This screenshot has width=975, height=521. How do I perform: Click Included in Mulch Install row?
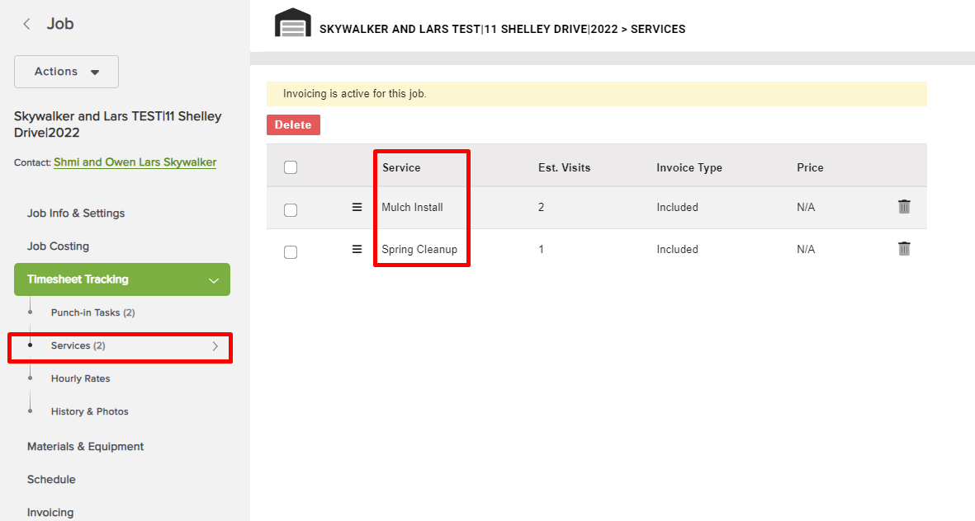click(x=677, y=208)
